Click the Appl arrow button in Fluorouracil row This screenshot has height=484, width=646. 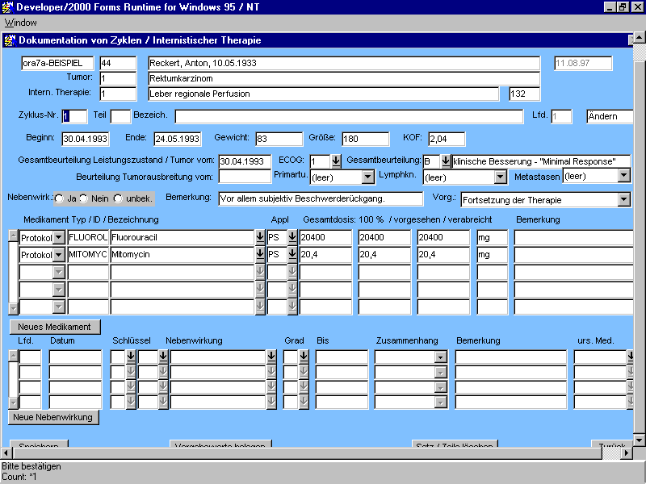[291, 237]
